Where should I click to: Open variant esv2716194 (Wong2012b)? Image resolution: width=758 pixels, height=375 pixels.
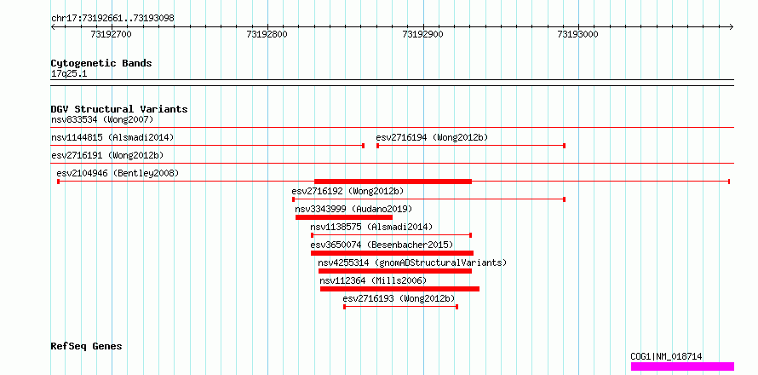(432, 137)
